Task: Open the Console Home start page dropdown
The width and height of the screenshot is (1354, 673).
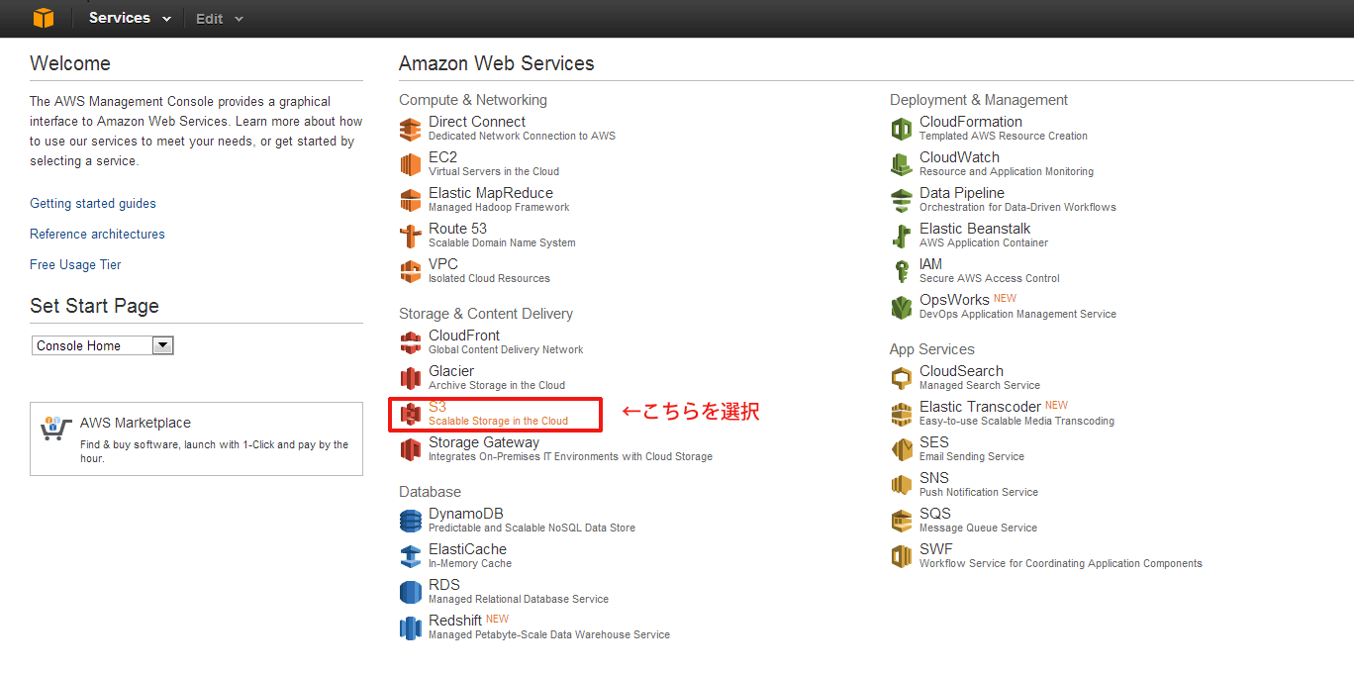Action: point(103,345)
